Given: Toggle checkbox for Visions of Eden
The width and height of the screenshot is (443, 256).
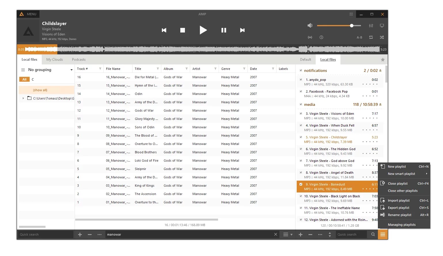Looking at the screenshot, I should 301,114.
